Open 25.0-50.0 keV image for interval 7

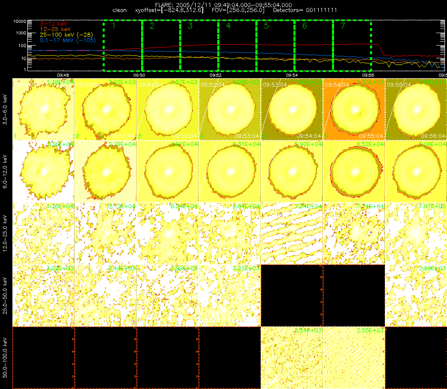click(416, 295)
